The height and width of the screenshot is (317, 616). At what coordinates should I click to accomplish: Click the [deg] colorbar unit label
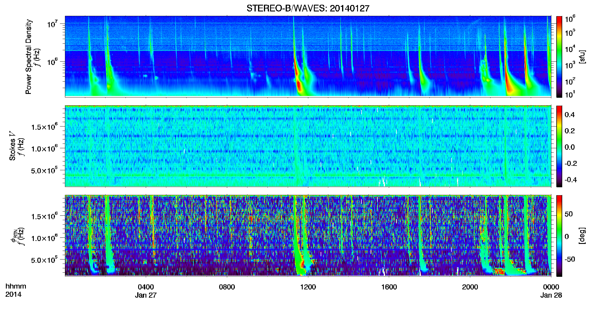point(582,236)
